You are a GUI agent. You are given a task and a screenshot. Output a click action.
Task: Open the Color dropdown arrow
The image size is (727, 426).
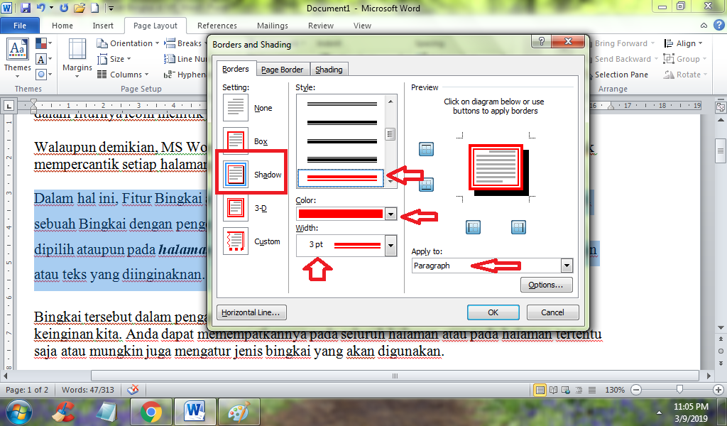point(391,214)
